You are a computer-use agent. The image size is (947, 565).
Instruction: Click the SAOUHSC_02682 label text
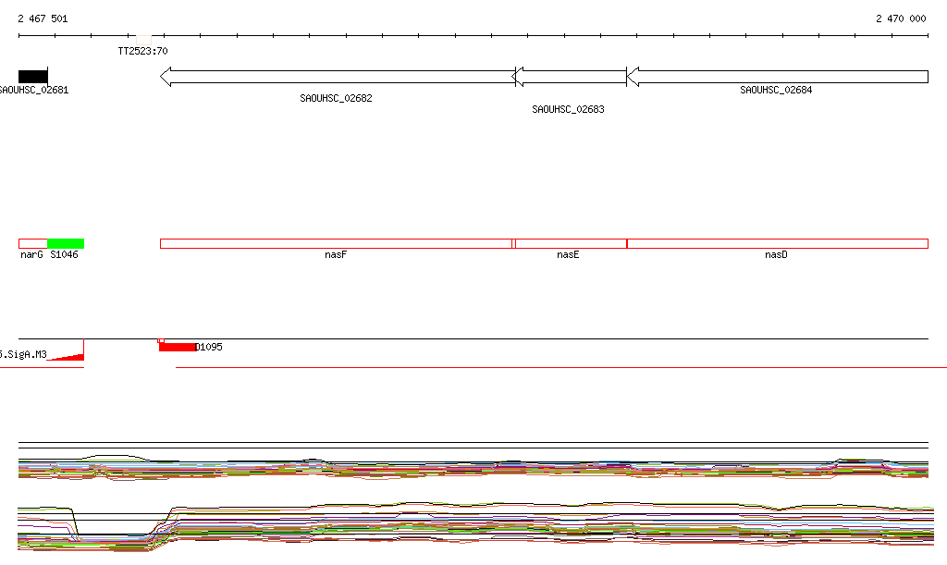tap(336, 98)
